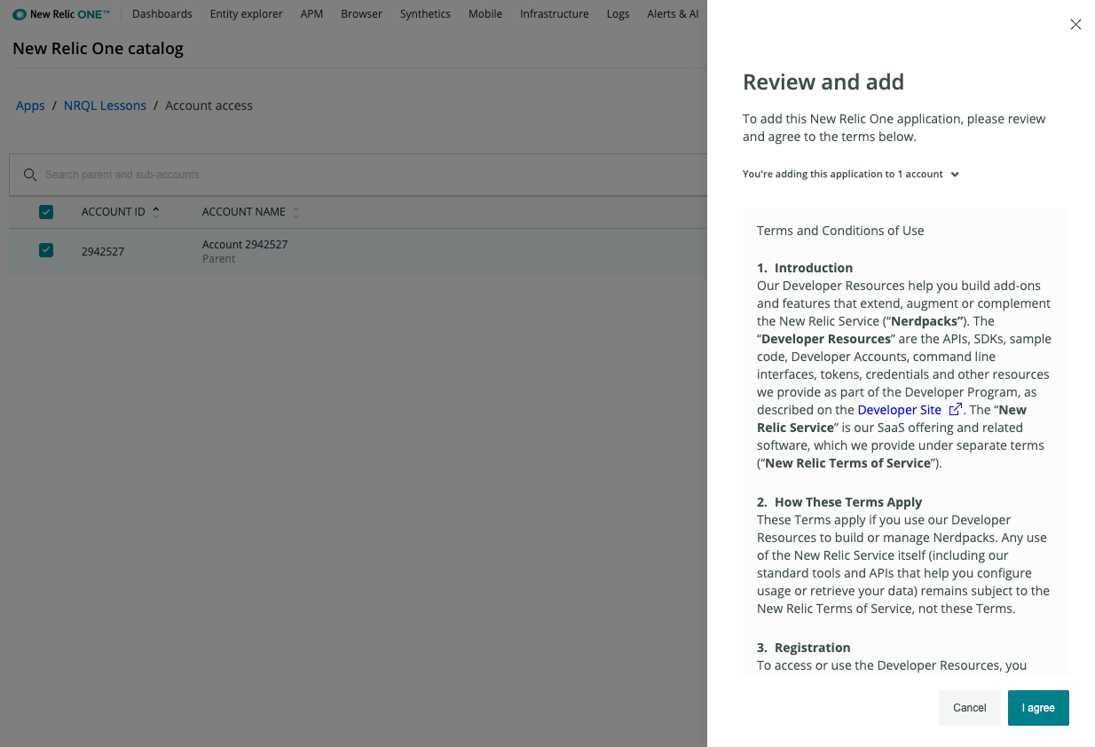Viewport: 1095px width, 747px height.
Task: Open Alerts & AI
Action: coord(674,14)
